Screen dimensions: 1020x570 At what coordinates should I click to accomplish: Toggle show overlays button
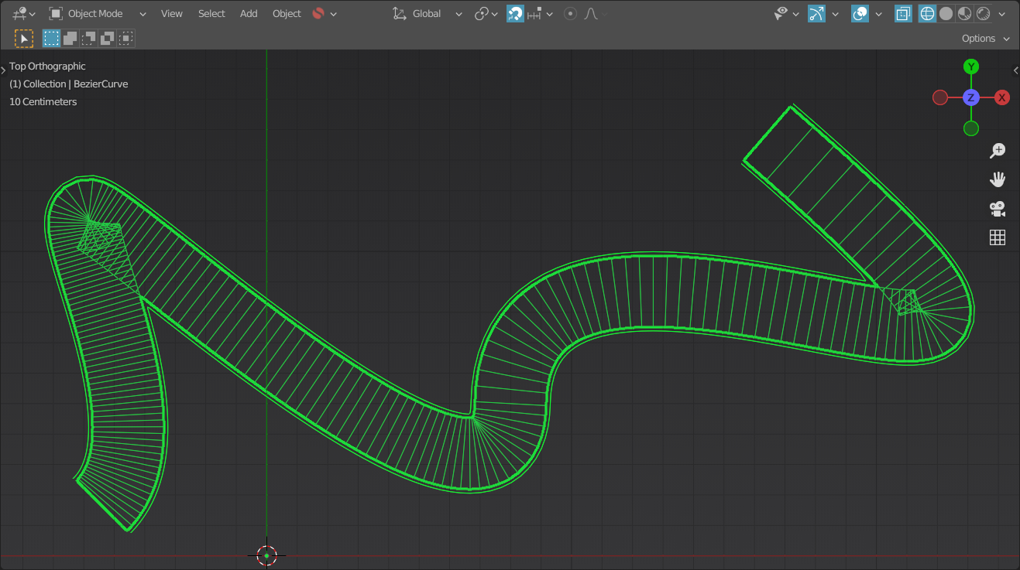[860, 14]
